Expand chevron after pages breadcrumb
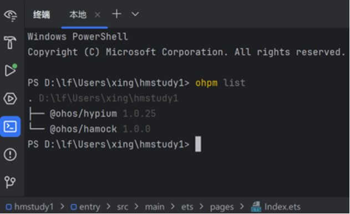The height and width of the screenshot is (214, 350). coord(242,207)
